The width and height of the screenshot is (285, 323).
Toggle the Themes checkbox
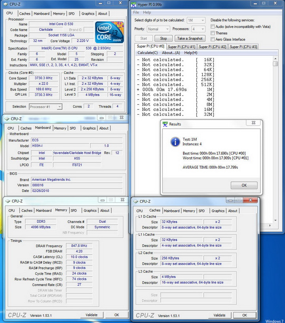coord(213,33)
